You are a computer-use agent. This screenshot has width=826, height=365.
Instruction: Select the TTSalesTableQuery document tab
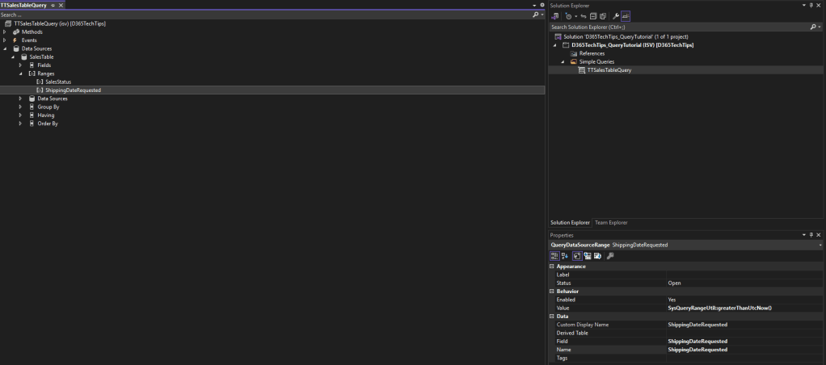23,5
